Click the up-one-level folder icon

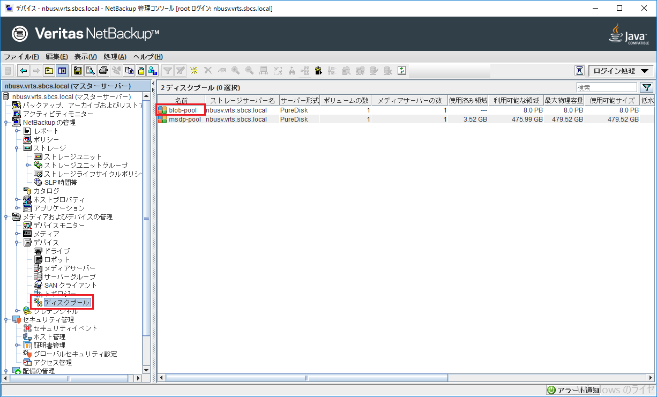coord(49,71)
